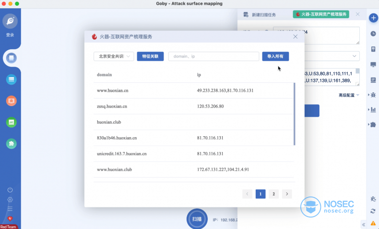Open the scan tasks sidebar icon
379x229 pixels.
coord(12,58)
